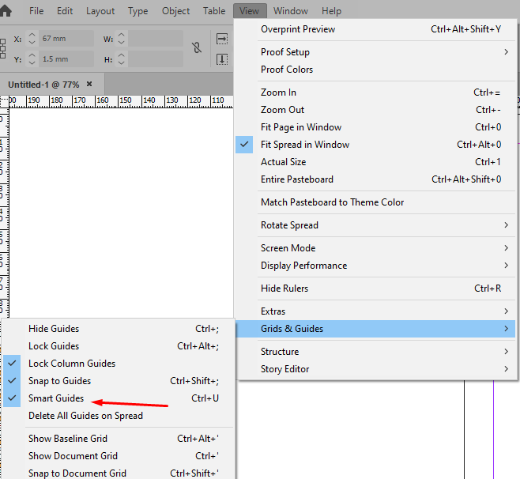Toggle Snap to Guides off
This screenshot has height=479, width=520.
tap(118, 381)
